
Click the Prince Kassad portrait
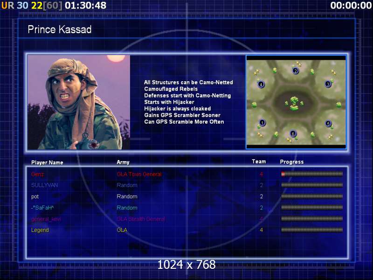click(x=79, y=102)
